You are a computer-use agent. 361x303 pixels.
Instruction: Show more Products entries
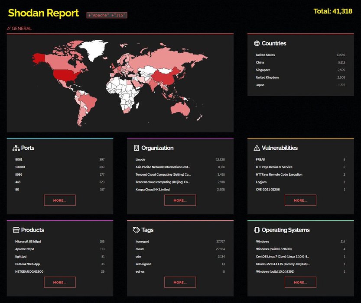(60, 282)
